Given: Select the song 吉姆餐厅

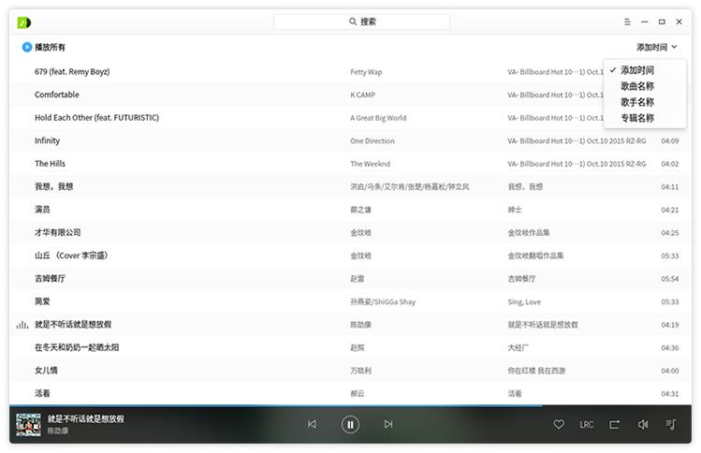Looking at the screenshot, I should [x=50, y=279].
